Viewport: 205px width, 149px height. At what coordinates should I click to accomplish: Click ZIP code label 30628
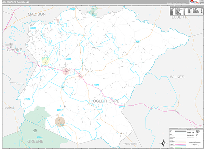52,24
